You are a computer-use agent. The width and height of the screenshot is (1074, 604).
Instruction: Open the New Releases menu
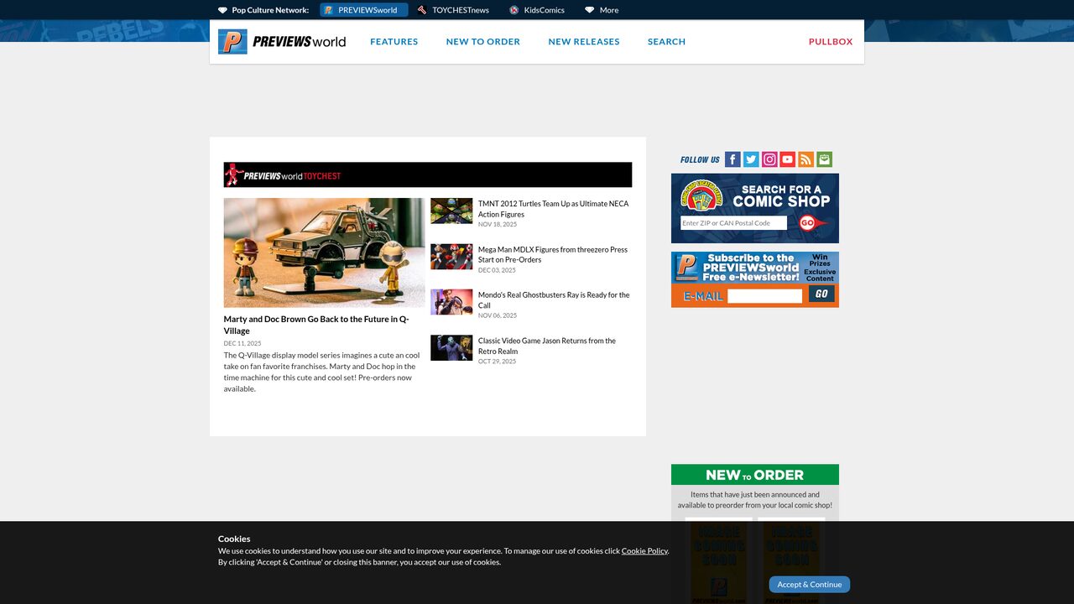click(584, 41)
